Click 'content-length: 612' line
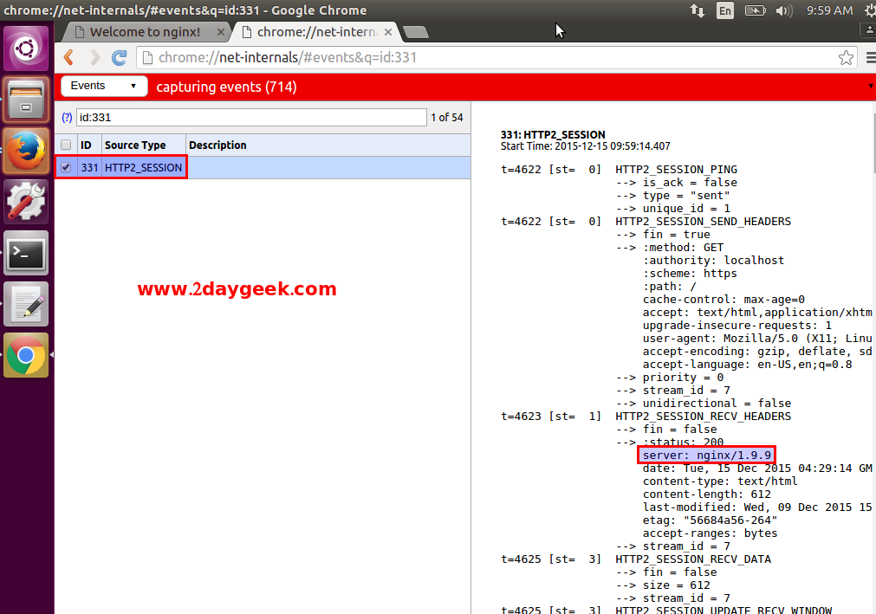This screenshot has height=614, width=876. (x=707, y=494)
